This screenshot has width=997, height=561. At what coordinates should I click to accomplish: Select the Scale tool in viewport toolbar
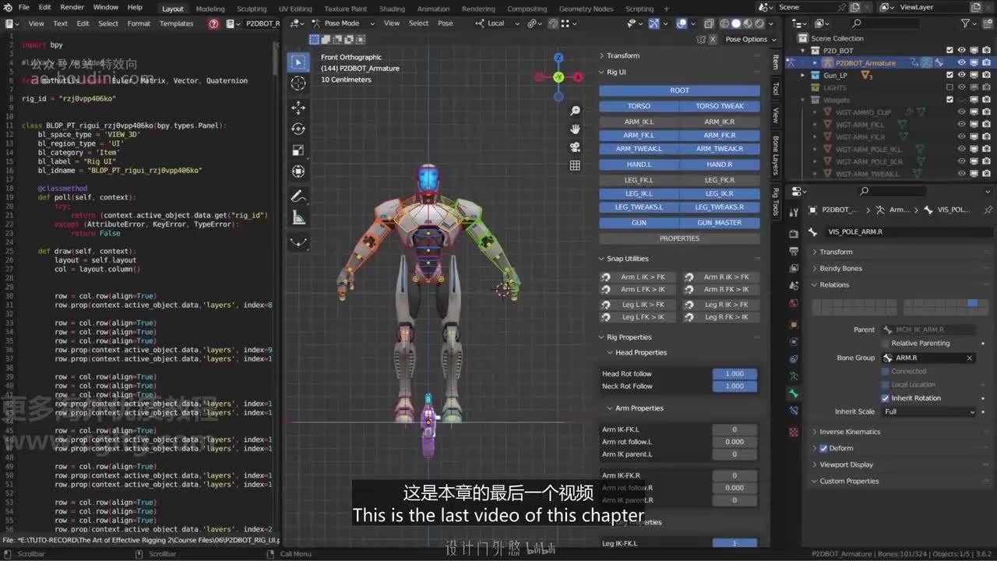pyautogui.click(x=298, y=150)
